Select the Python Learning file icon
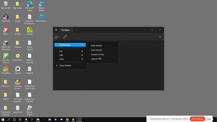Viewport: 217px width, 122px height. point(29,58)
